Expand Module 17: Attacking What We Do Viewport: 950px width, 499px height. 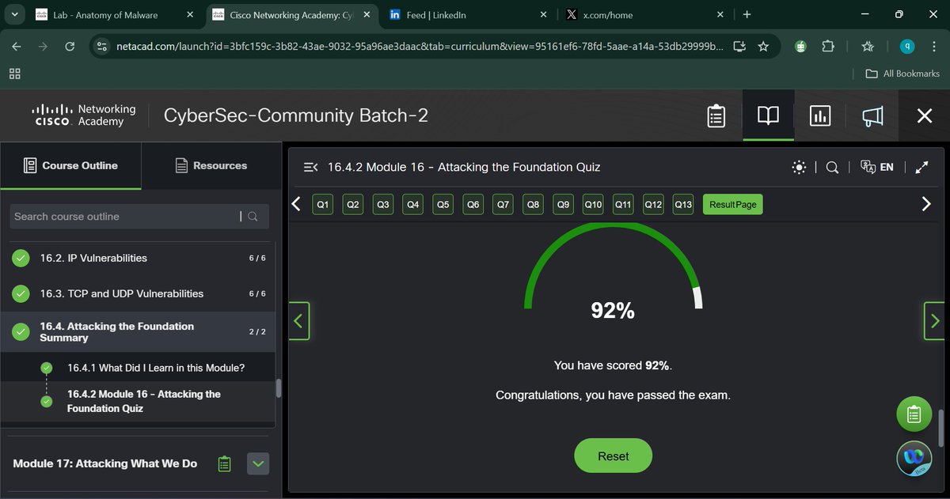click(x=257, y=463)
